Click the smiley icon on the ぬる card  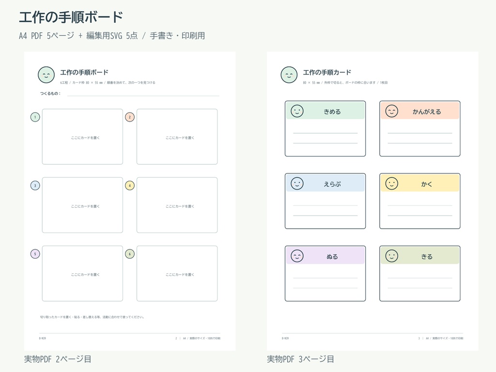coord(297,256)
